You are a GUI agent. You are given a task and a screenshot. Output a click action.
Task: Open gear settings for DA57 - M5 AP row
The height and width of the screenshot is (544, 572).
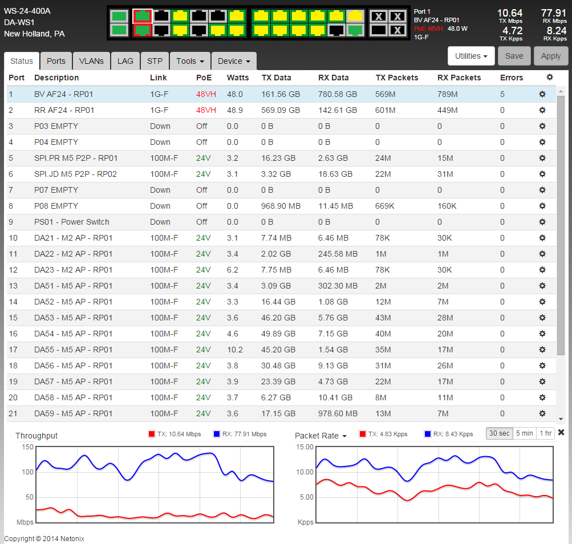point(542,381)
